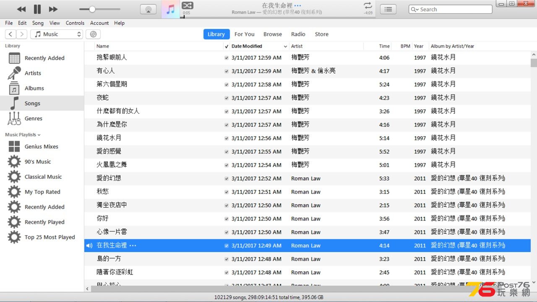The image size is (537, 302).
Task: Uncheck the checkbox for 有心人
Action: pos(227,71)
